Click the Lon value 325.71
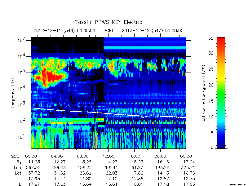The image size is (248, 186). [188, 167]
